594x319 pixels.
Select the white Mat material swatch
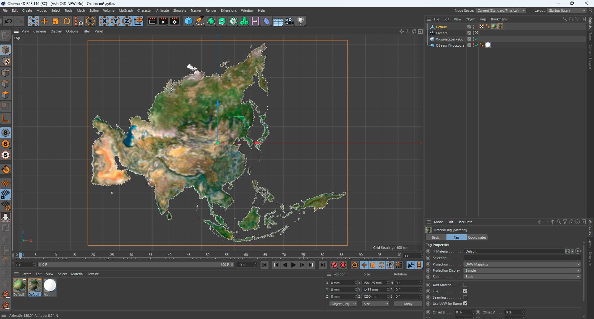tap(50, 285)
